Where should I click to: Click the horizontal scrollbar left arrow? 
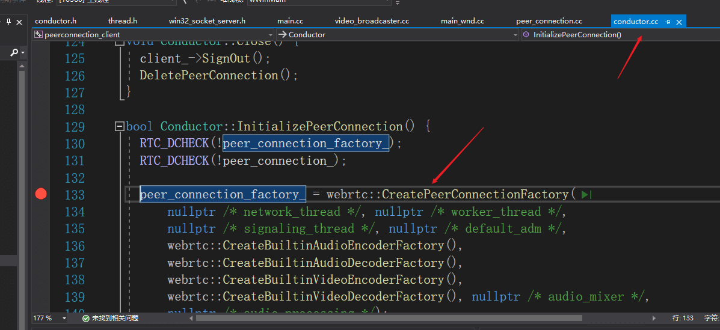tap(191, 317)
